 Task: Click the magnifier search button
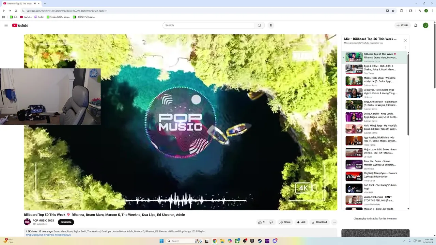tap(259, 25)
